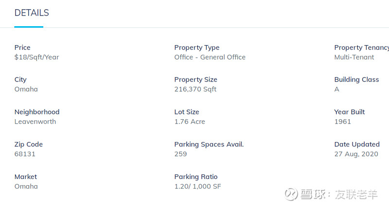Click the Neighborhood field label
Screen dimensions: 389x206
[37, 112]
